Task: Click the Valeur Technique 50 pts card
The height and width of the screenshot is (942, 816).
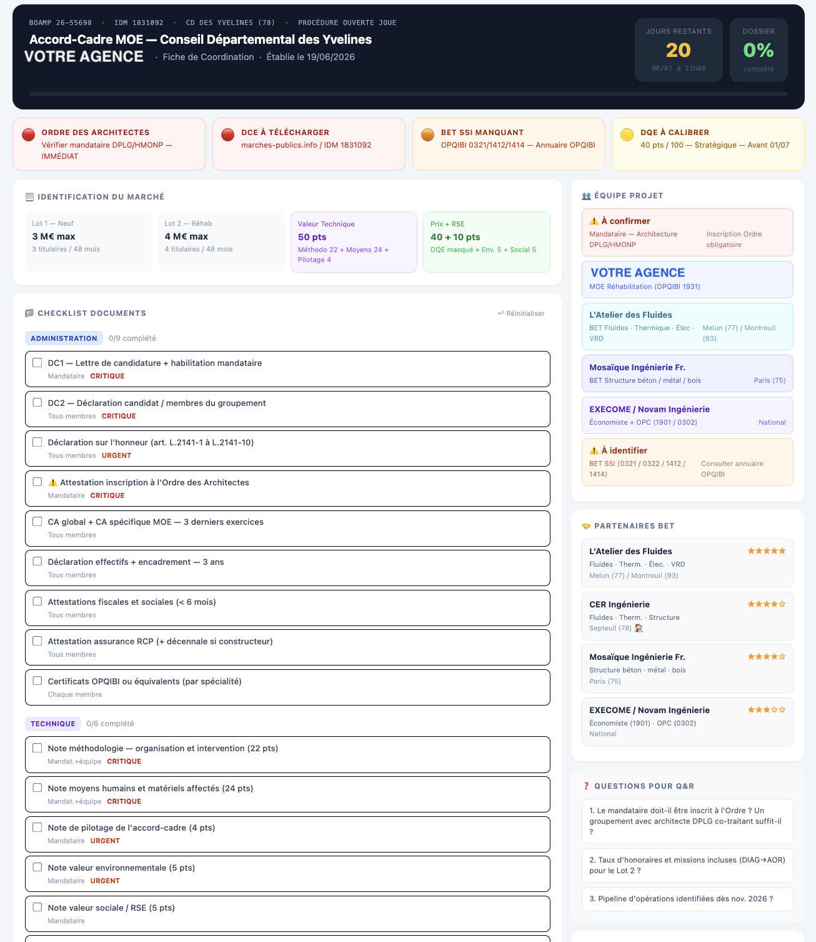Action: [354, 242]
